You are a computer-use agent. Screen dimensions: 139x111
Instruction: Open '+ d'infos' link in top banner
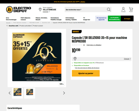pyautogui.click(x=82, y=2)
